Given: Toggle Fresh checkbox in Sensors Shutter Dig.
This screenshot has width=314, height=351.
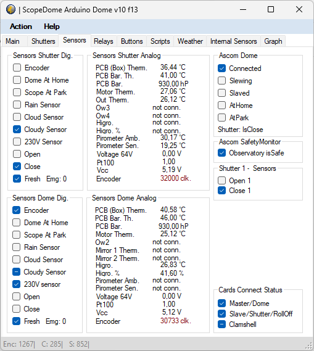Looking at the screenshot, I should click(17, 179).
